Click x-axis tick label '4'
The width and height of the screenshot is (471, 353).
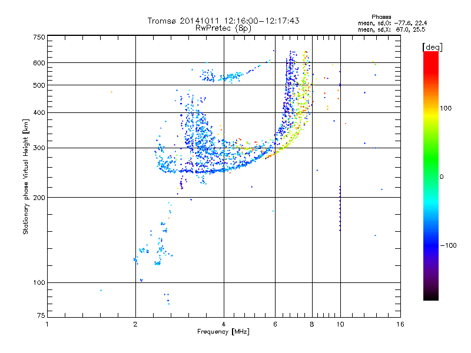point(224,324)
